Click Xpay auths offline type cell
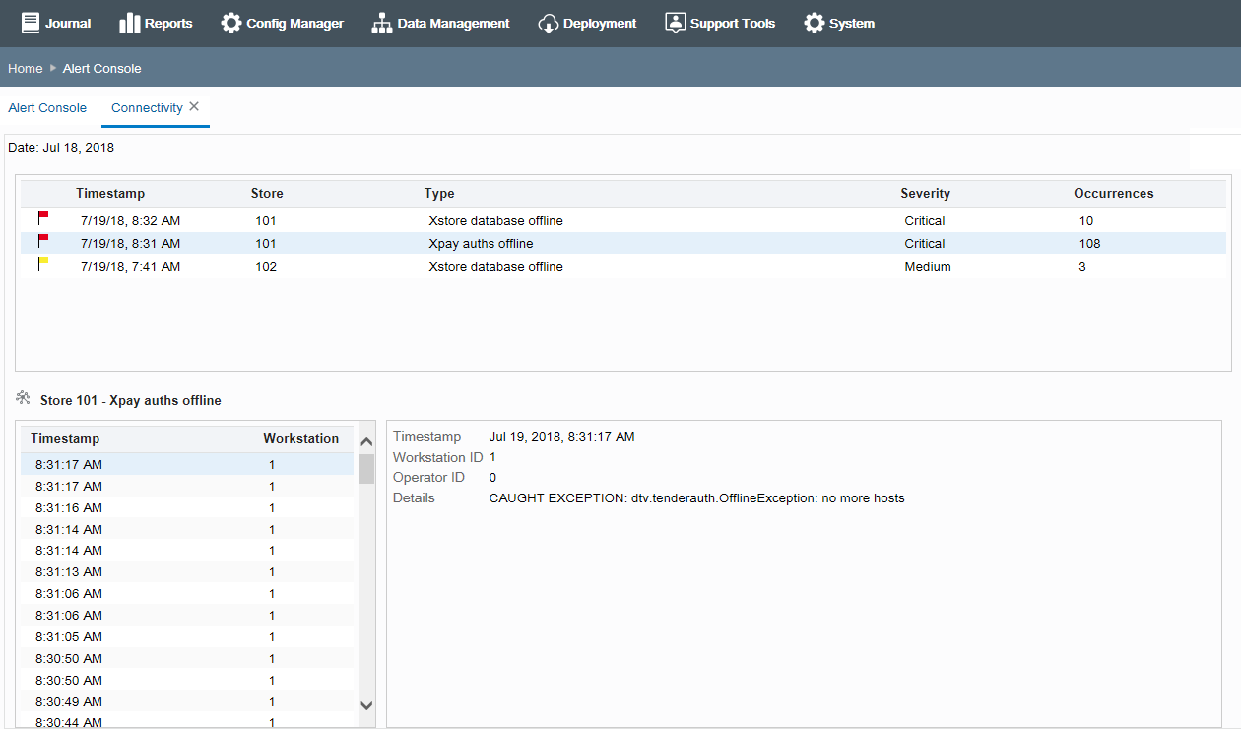This screenshot has width=1241, height=729. 481,243
